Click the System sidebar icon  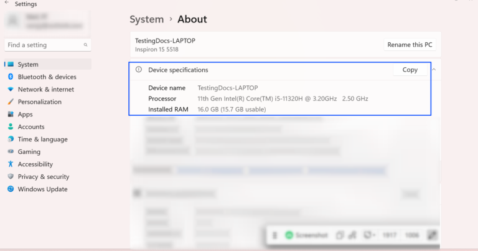[11, 64]
